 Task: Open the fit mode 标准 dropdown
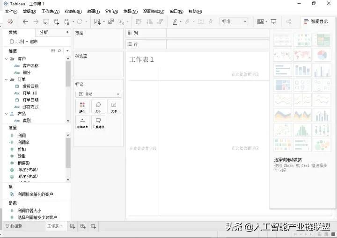click(x=234, y=22)
